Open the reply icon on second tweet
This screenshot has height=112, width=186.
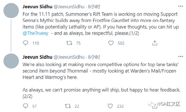click(26, 106)
